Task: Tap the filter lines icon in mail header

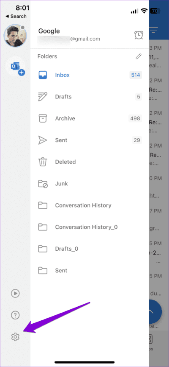Action: tap(154, 31)
